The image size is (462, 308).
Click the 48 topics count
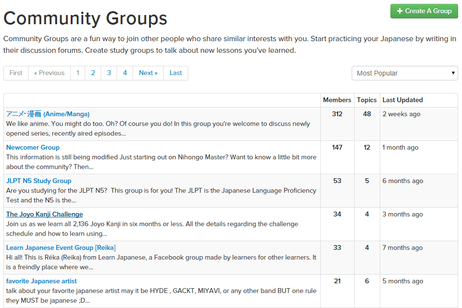click(x=367, y=114)
